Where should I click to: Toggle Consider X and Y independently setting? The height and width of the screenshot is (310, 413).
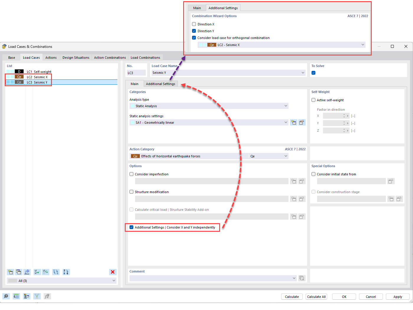[132, 227]
